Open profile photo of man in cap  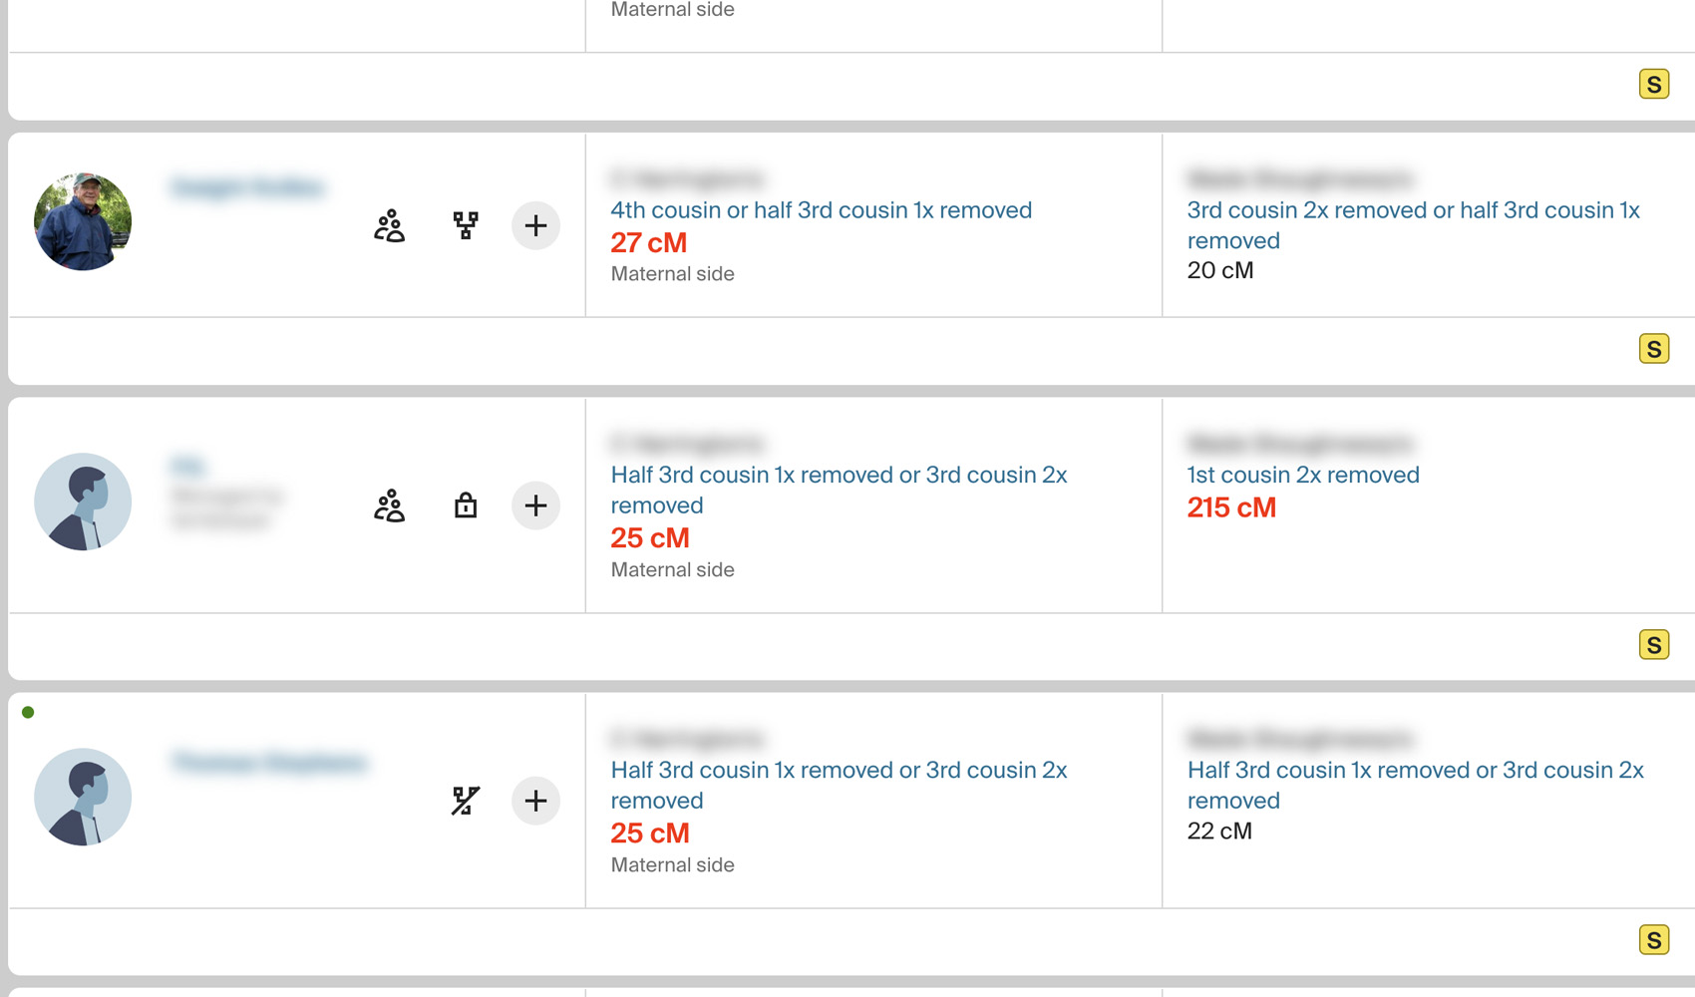pos(83,222)
